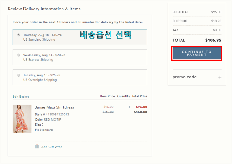Click US Overnight Shipping label text
The height and width of the screenshot is (164, 232).
pos(40,80)
